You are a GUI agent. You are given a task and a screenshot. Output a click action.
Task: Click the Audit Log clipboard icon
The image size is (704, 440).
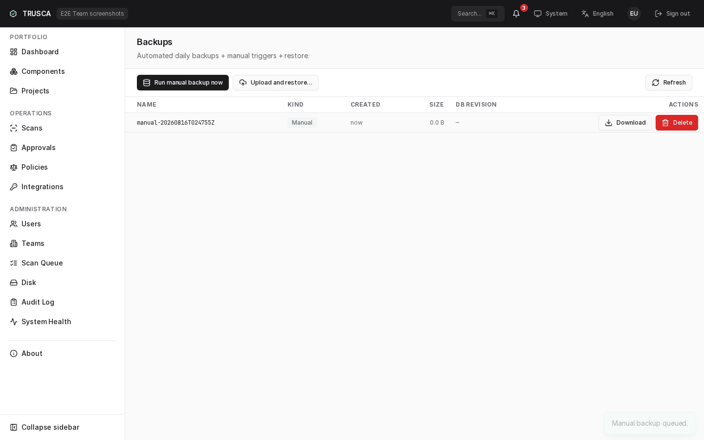click(14, 302)
